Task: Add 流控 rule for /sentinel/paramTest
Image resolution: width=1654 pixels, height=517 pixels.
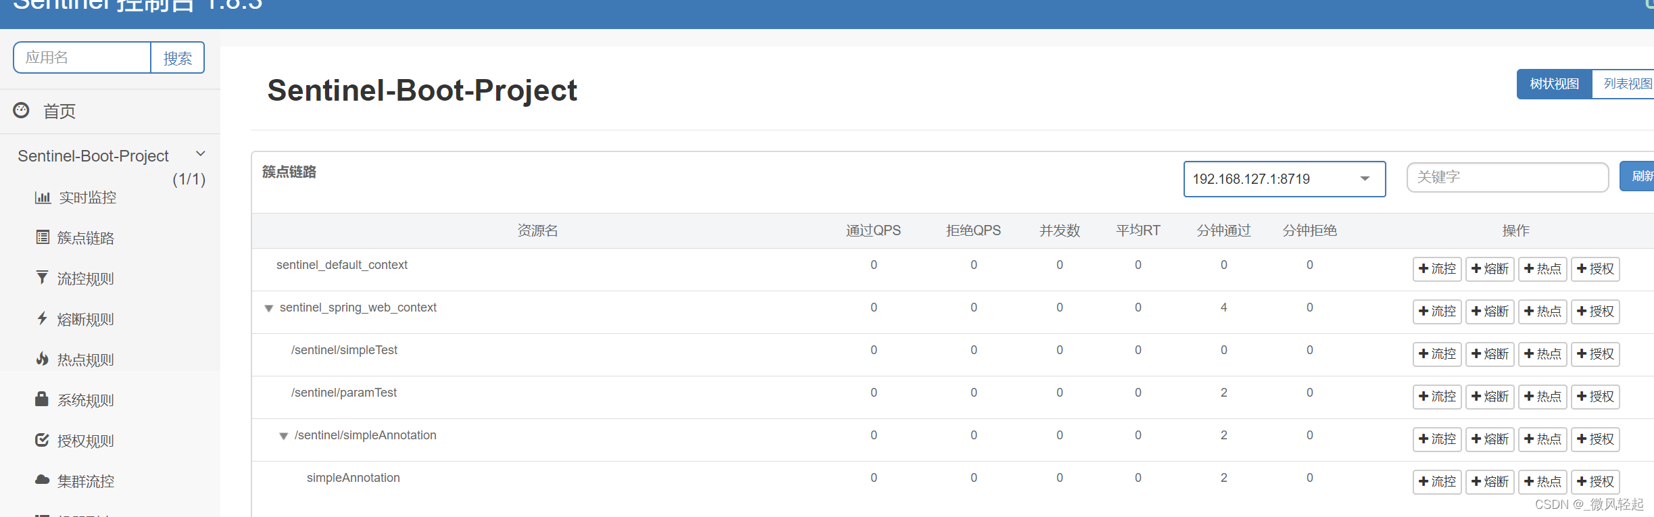Action: point(1437,397)
